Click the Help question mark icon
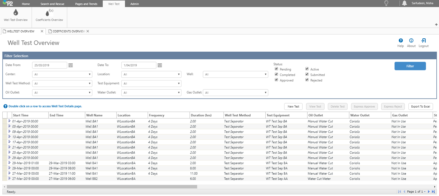The height and width of the screenshot is (196, 439). pos(401,41)
